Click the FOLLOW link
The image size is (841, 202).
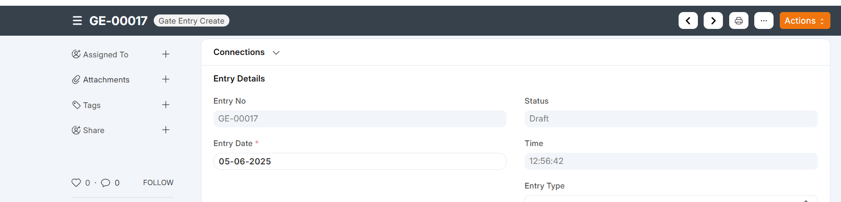[x=158, y=183]
